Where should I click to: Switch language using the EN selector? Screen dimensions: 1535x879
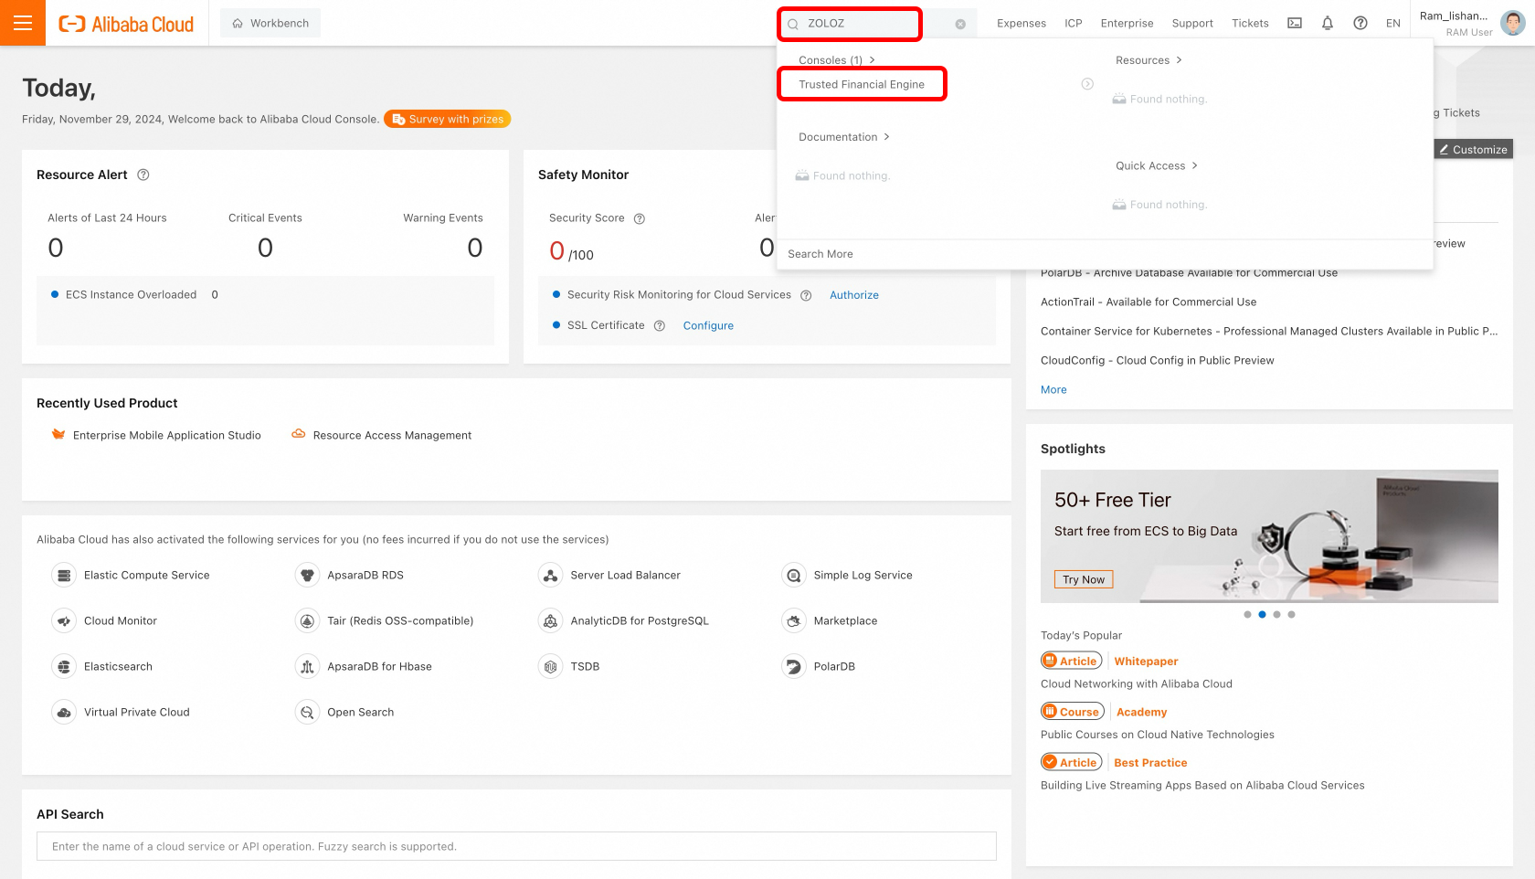(x=1393, y=24)
